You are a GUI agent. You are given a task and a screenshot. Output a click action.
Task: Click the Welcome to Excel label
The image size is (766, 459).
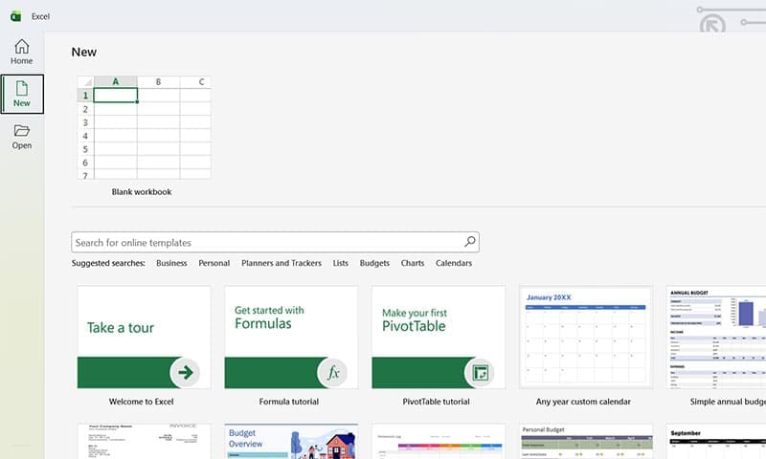pyautogui.click(x=141, y=402)
